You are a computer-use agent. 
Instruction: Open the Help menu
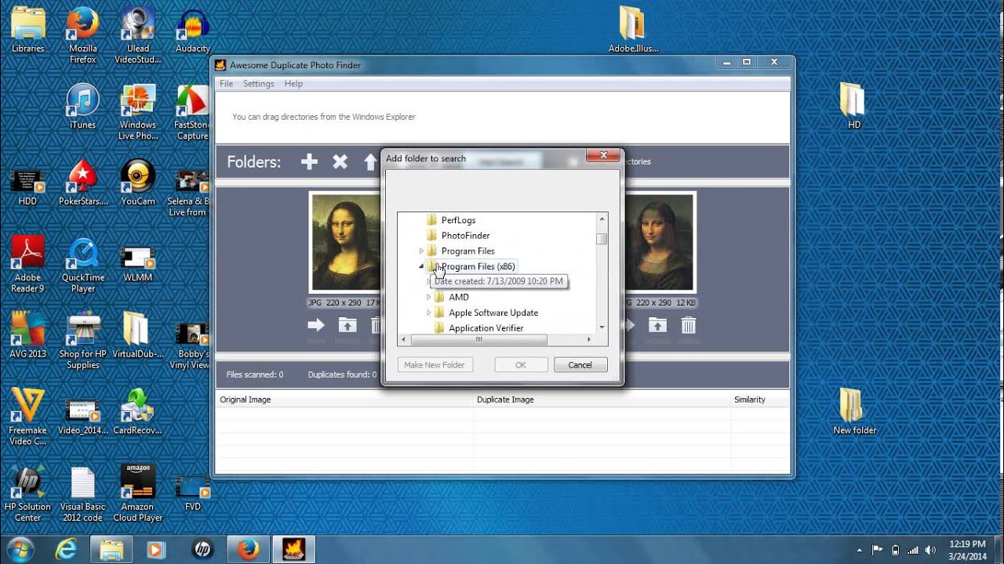pyautogui.click(x=293, y=84)
